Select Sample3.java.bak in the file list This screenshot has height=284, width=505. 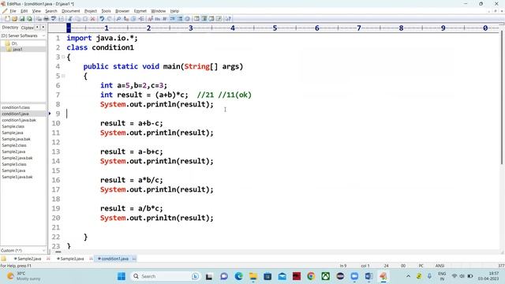[17, 177]
